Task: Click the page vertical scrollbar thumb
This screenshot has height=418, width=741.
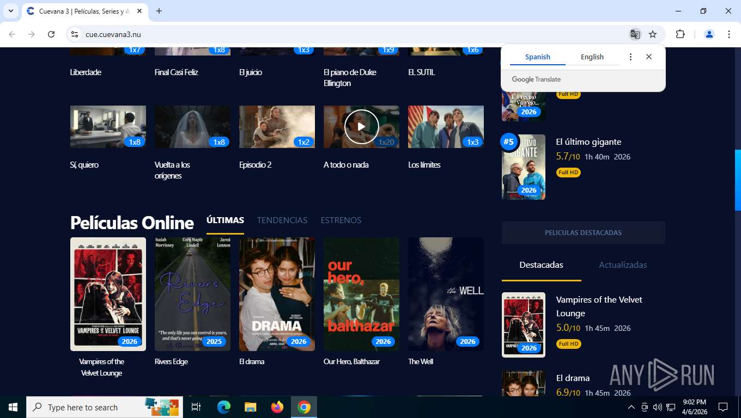Action: click(x=738, y=180)
